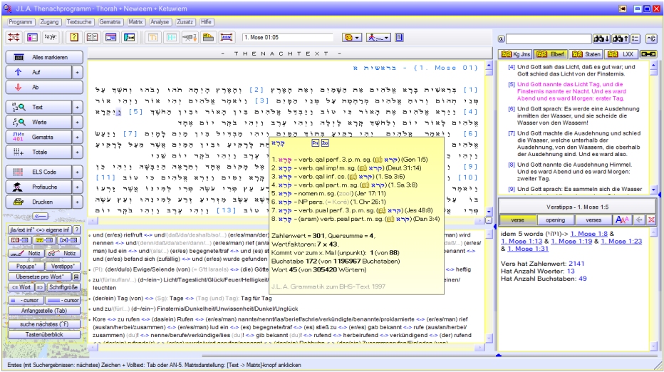Viewport: 664px width, 372px height.
Task: Expand the plus next to Profisuche
Action: (x=77, y=187)
